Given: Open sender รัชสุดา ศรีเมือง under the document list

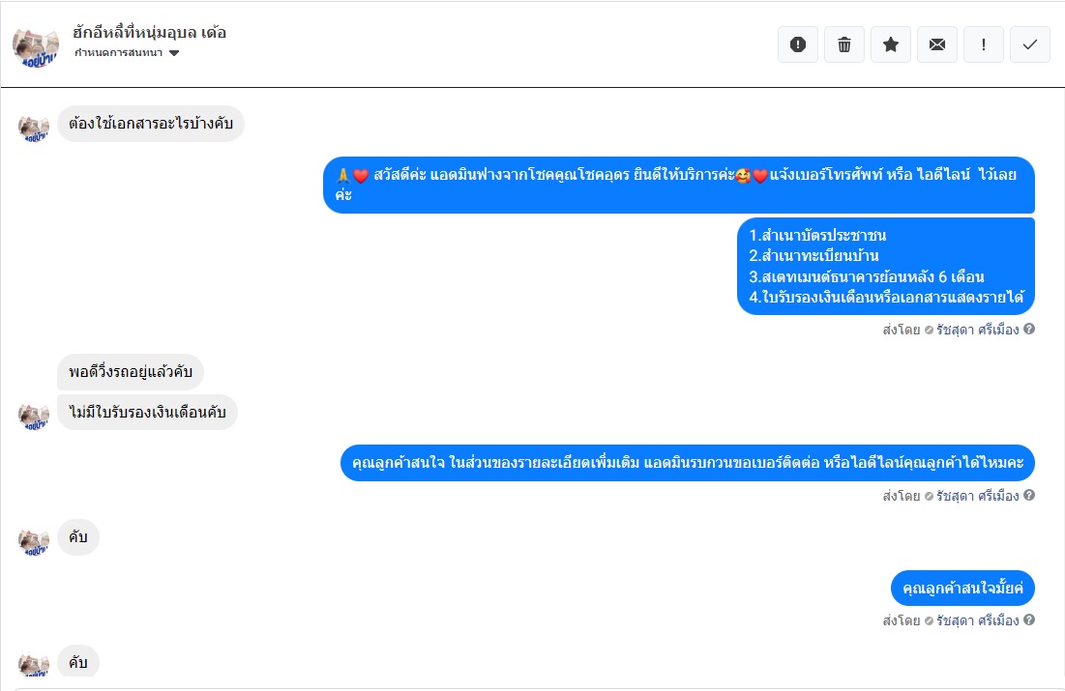Looking at the screenshot, I should (x=977, y=330).
